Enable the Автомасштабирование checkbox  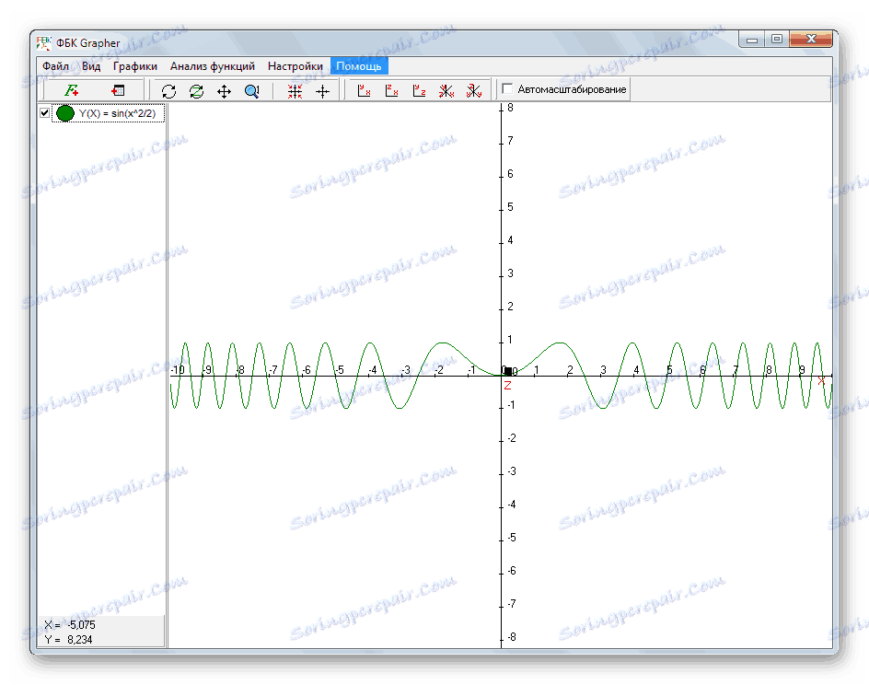point(507,89)
